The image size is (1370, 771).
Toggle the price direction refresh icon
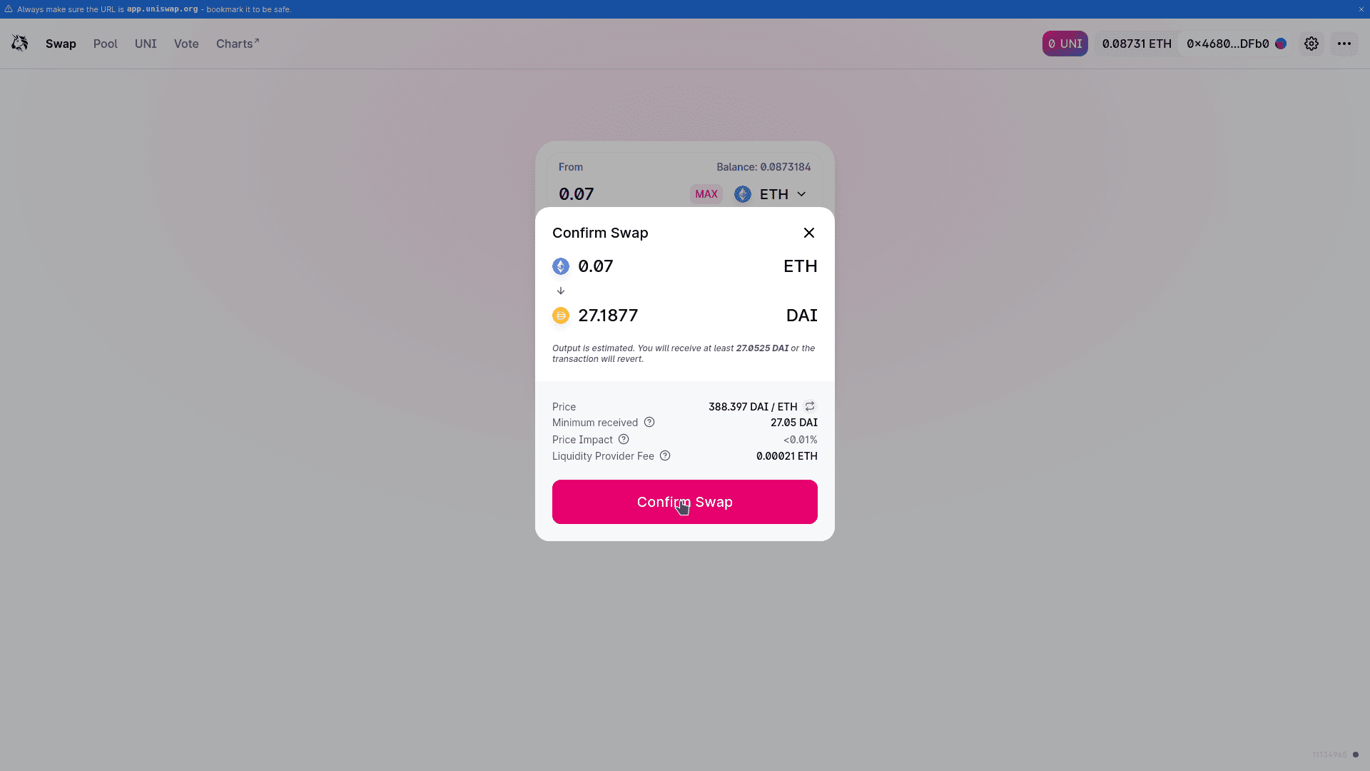click(x=810, y=406)
